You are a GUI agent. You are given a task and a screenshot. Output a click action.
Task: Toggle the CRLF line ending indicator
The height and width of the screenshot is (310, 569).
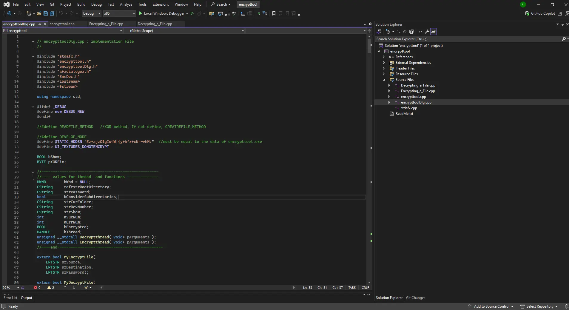click(365, 288)
